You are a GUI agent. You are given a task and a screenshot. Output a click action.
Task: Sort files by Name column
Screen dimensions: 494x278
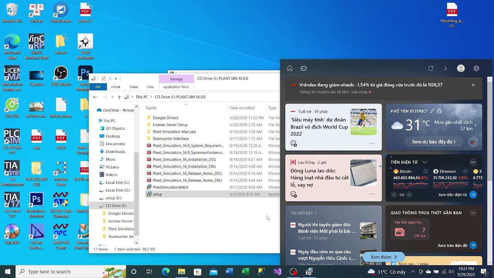[186, 108]
